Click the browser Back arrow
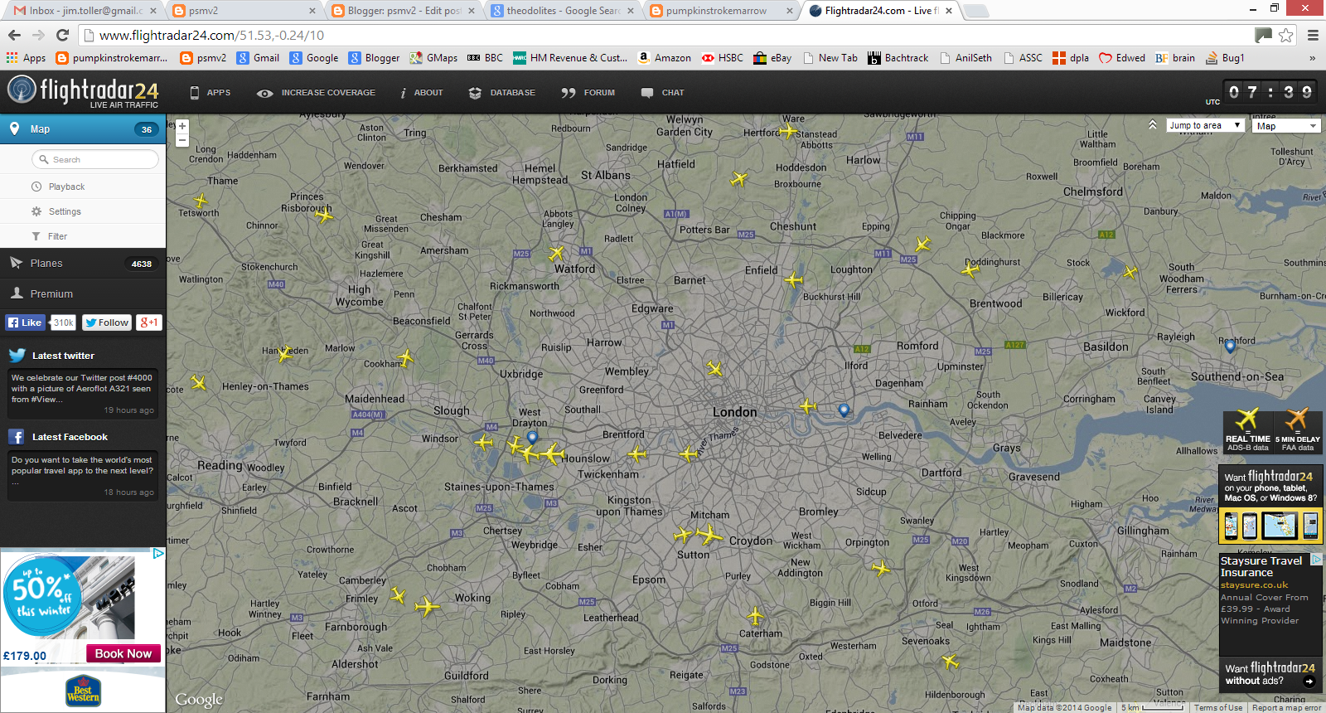The width and height of the screenshot is (1326, 713). [x=14, y=35]
